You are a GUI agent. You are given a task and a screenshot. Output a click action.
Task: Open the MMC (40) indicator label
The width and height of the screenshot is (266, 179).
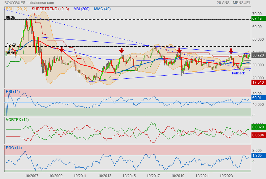coord(102,9)
